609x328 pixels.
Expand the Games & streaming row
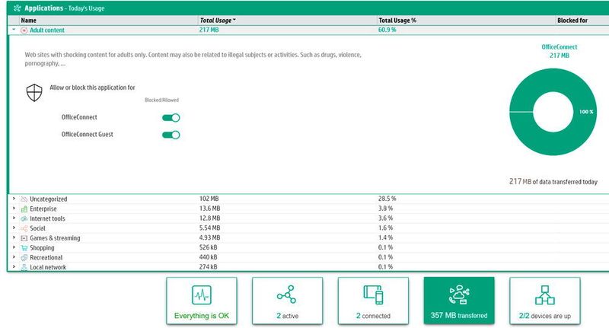tap(14, 237)
